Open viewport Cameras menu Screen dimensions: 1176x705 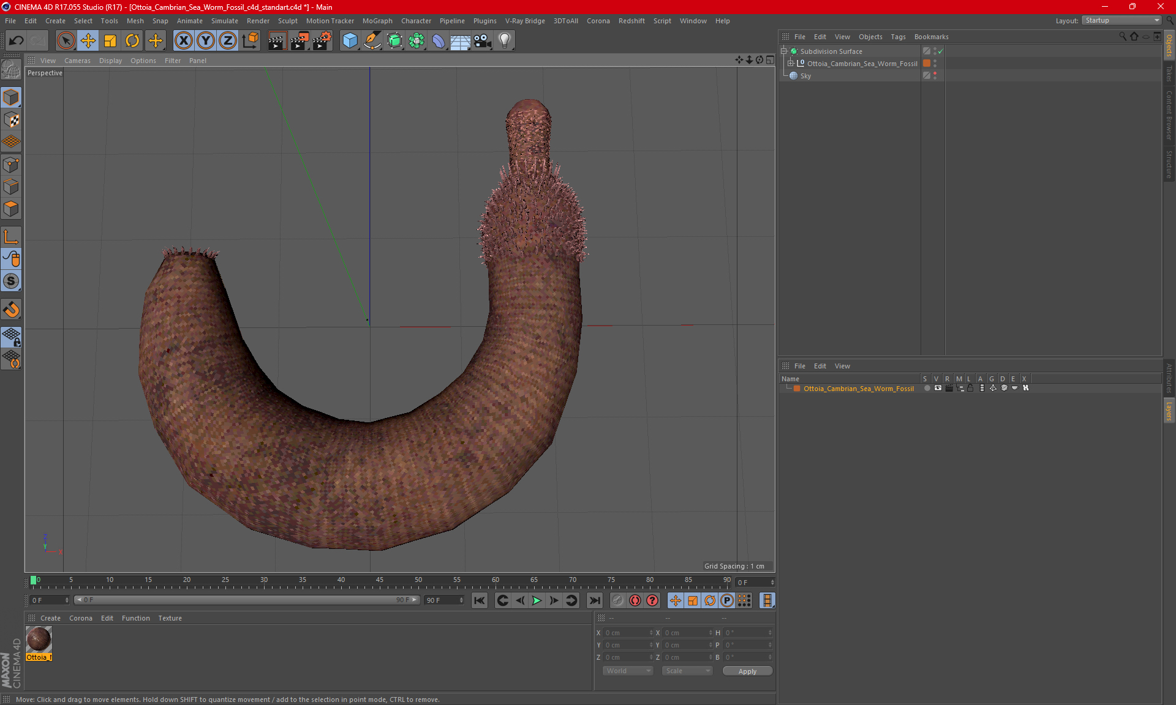coord(77,61)
